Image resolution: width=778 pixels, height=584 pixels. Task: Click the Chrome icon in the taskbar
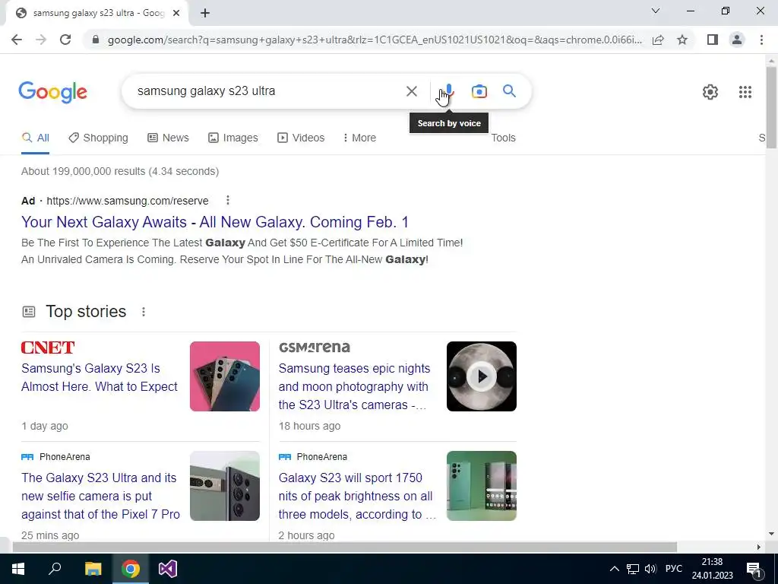tap(131, 569)
